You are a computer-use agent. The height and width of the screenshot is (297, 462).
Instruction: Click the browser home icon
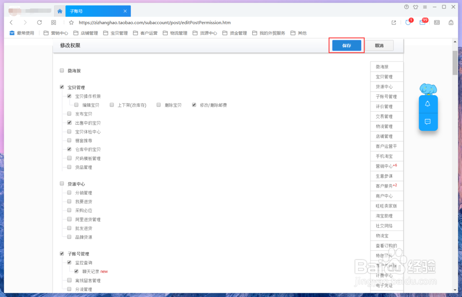(x=60, y=11)
